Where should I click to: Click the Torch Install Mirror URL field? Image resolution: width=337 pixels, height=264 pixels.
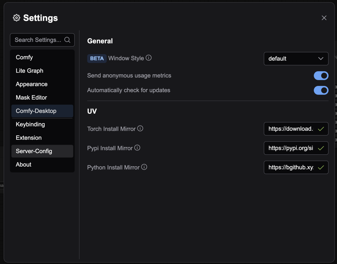click(x=291, y=129)
